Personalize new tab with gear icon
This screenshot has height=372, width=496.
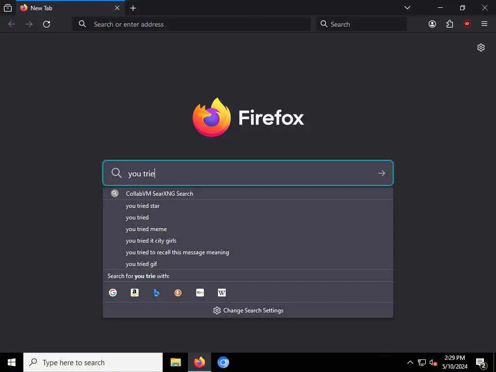coord(481,47)
